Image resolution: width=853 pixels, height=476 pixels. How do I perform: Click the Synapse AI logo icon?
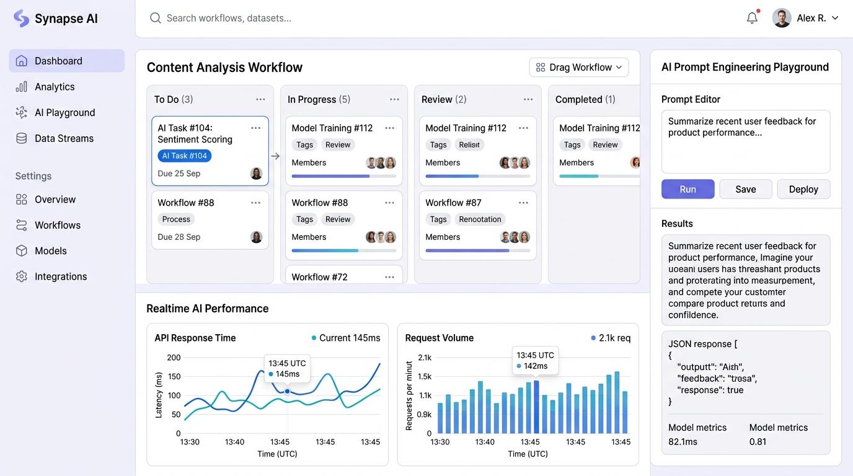(21, 18)
